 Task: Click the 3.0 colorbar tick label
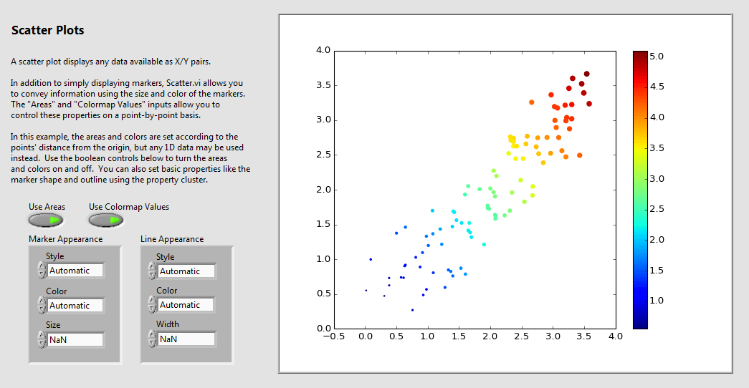coord(657,178)
